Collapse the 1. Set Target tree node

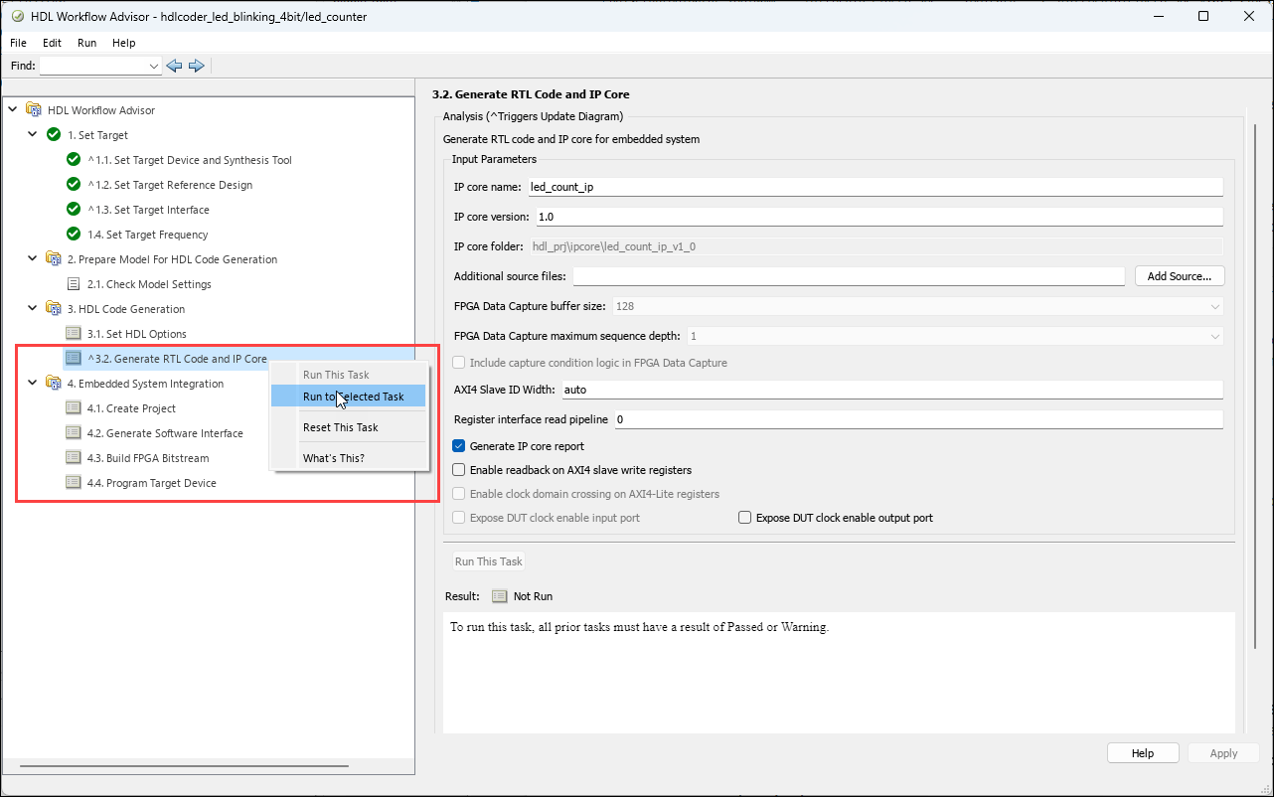[x=33, y=135]
